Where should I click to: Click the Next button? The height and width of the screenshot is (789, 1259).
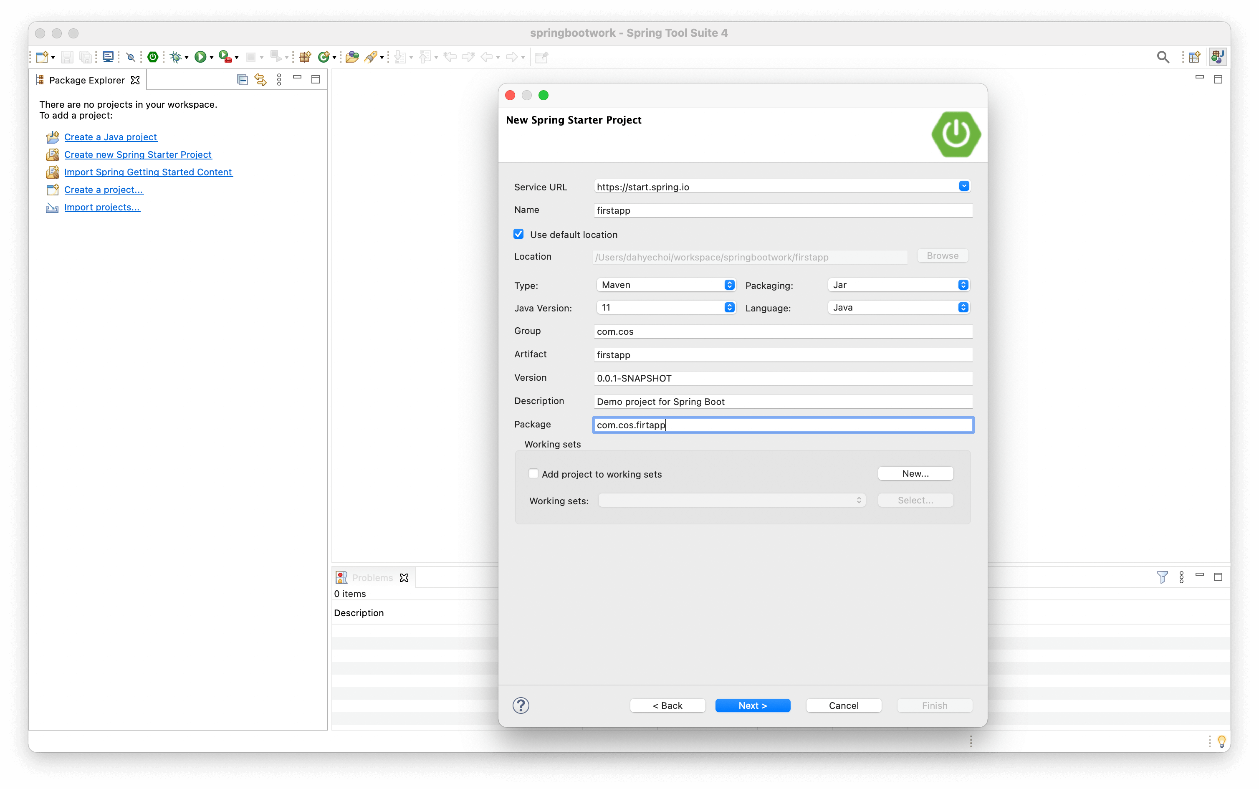(753, 706)
